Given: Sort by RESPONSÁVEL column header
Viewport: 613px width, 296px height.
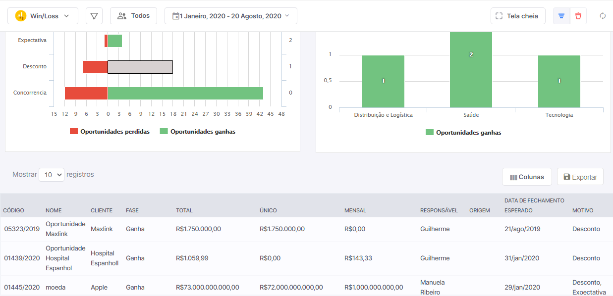Looking at the screenshot, I should (x=439, y=210).
